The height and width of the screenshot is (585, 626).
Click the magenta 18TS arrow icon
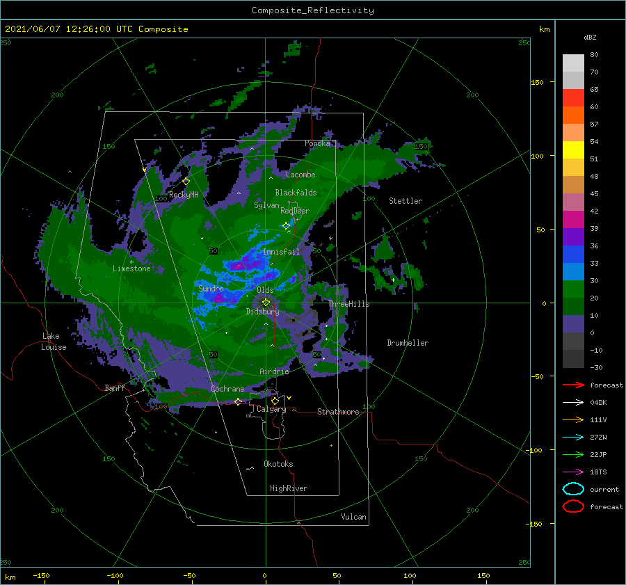pos(573,472)
